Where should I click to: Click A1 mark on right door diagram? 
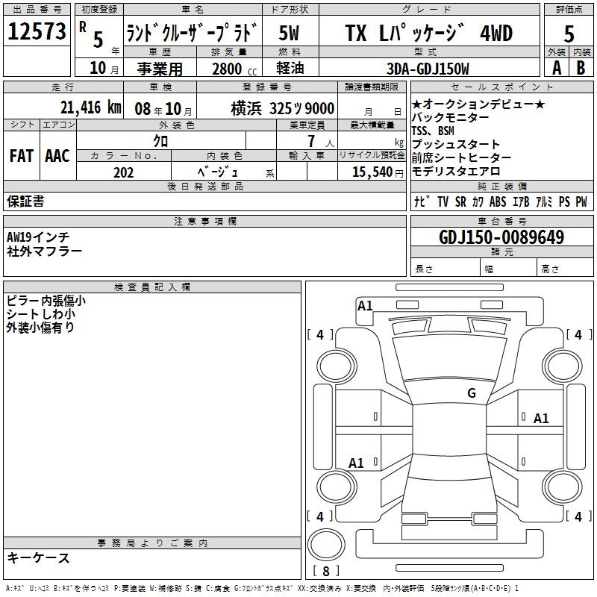[x=541, y=419]
